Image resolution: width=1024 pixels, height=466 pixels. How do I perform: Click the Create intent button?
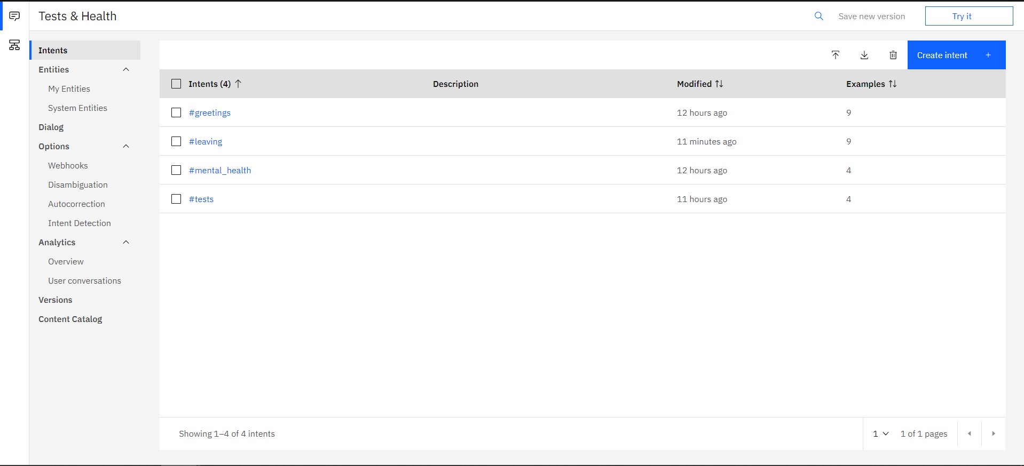click(x=956, y=55)
